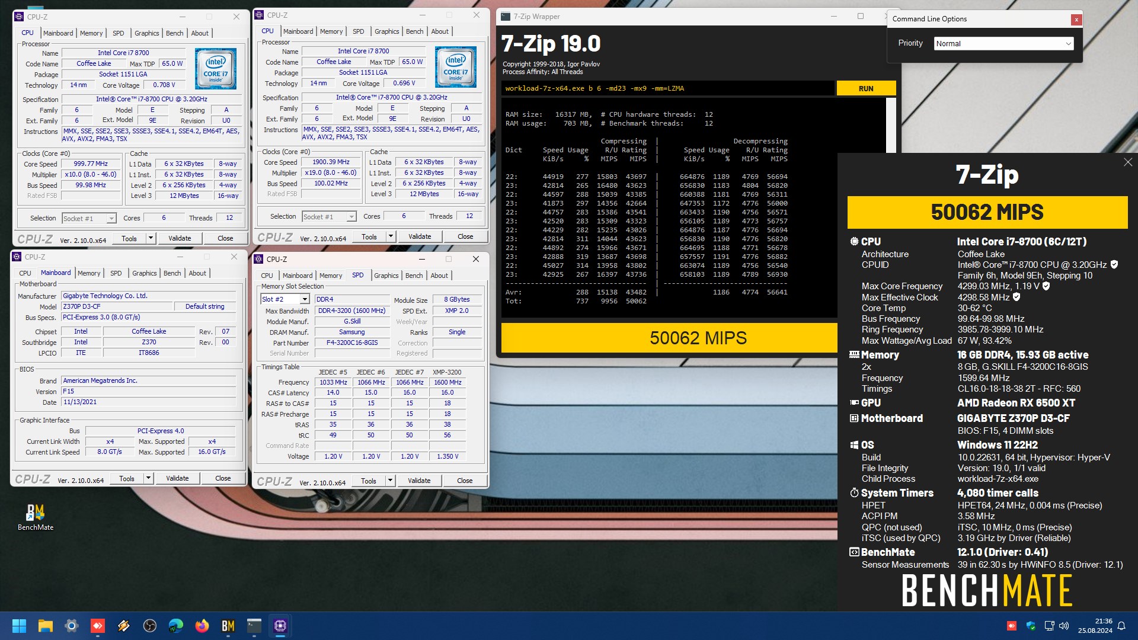1138x640 pixels.
Task: Open Socket #1 selection in 1900.39 MHz CPU-Z
Action: click(329, 217)
